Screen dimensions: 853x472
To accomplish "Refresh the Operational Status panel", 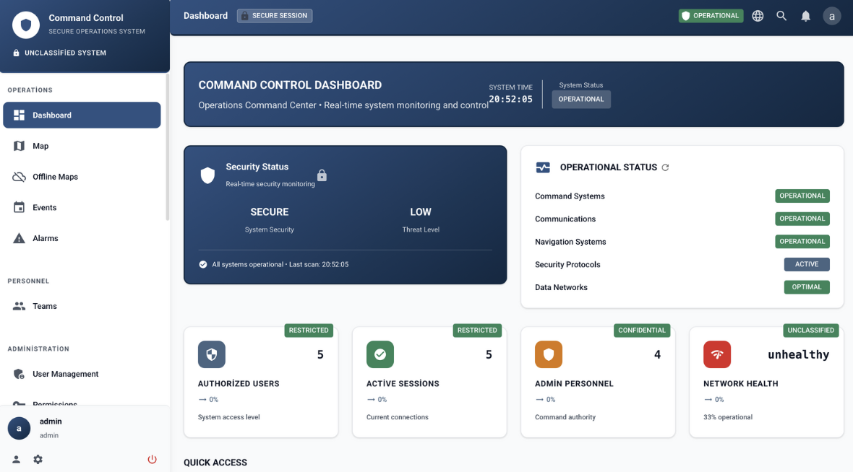I will click(666, 167).
